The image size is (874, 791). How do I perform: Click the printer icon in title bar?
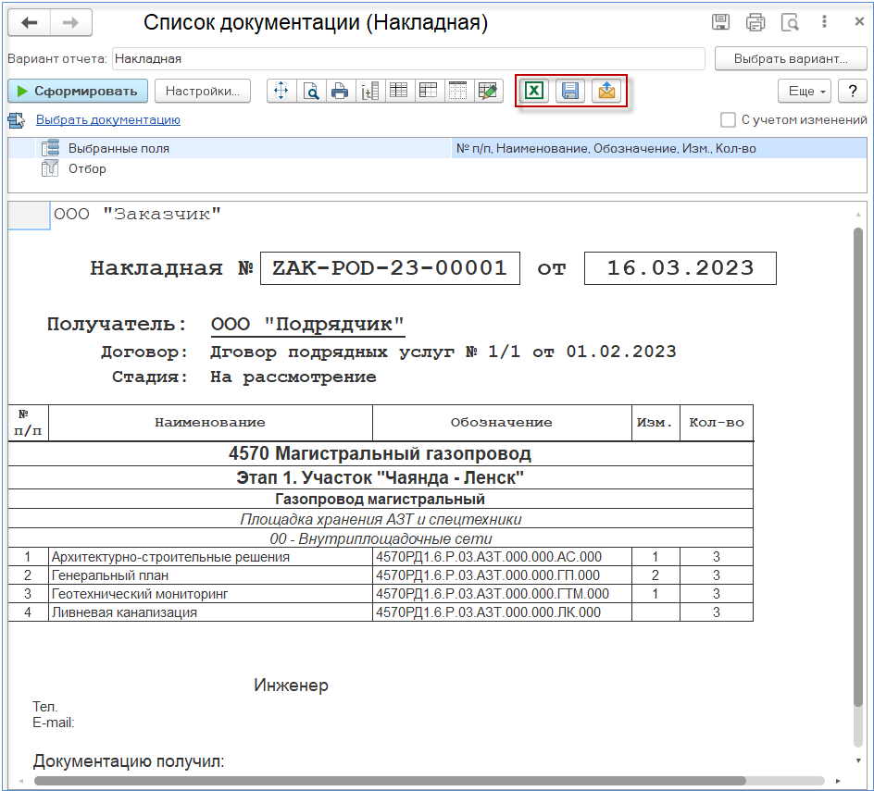755,22
